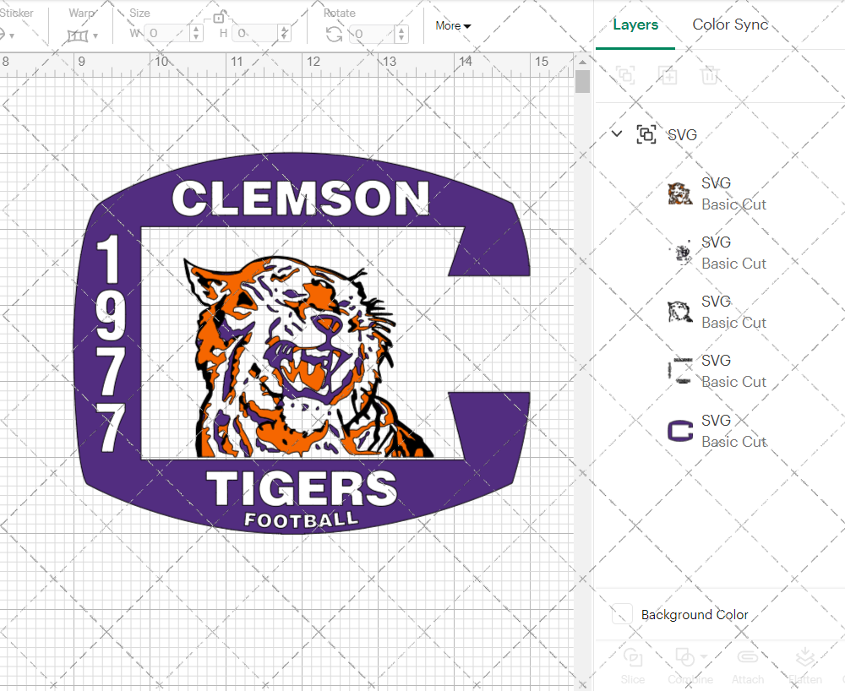Collapse the SVG group in the Layers panel
This screenshot has width=845, height=691.
tap(616, 133)
